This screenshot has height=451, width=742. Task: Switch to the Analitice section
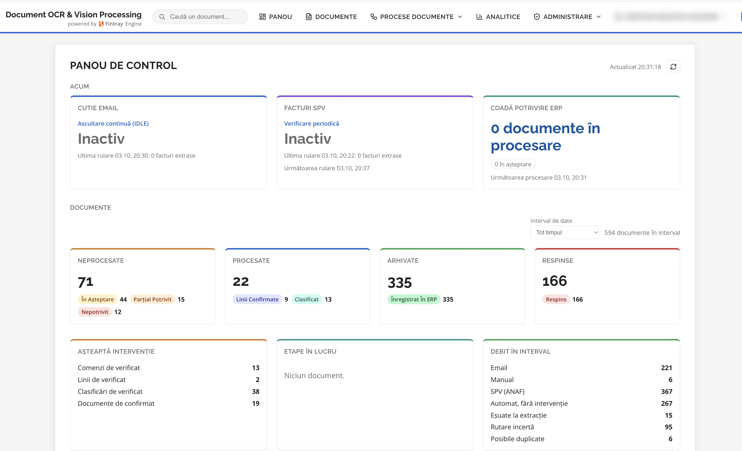point(498,17)
